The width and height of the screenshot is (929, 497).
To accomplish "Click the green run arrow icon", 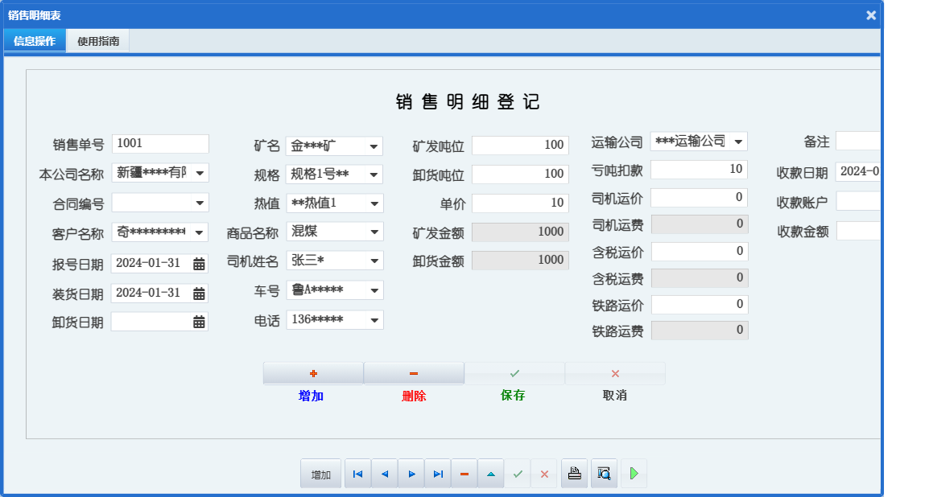I will (x=633, y=474).
